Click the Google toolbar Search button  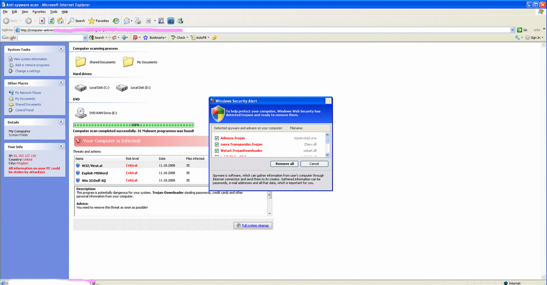click(x=97, y=37)
